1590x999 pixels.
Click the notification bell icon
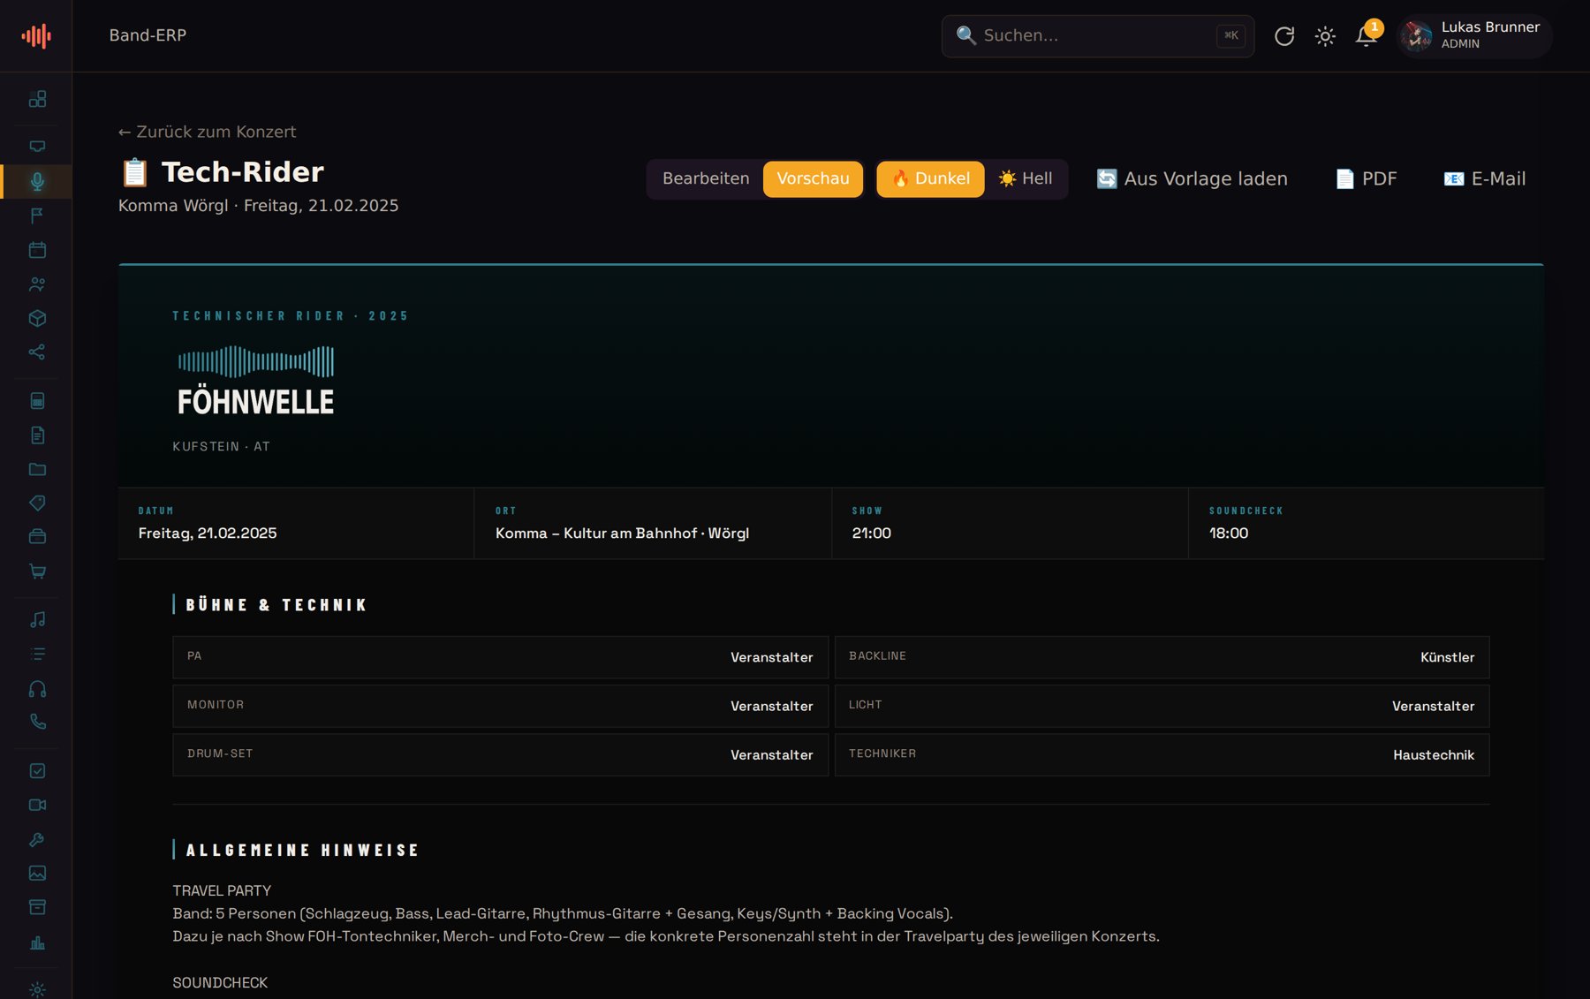pyautogui.click(x=1367, y=36)
